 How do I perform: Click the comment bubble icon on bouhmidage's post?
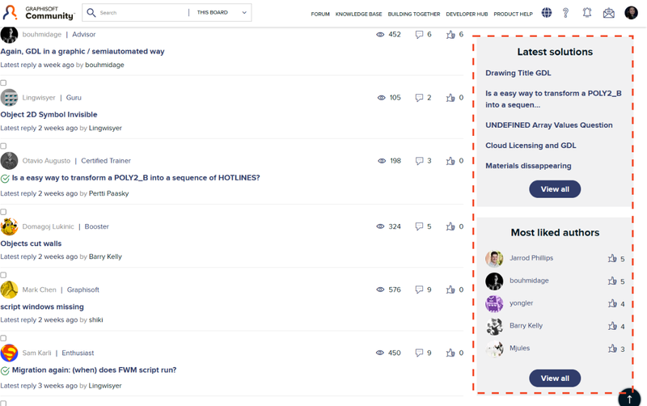pos(419,35)
